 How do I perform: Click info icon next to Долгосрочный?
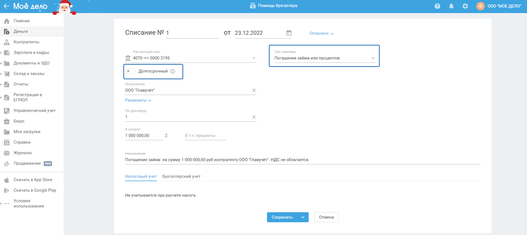(173, 71)
